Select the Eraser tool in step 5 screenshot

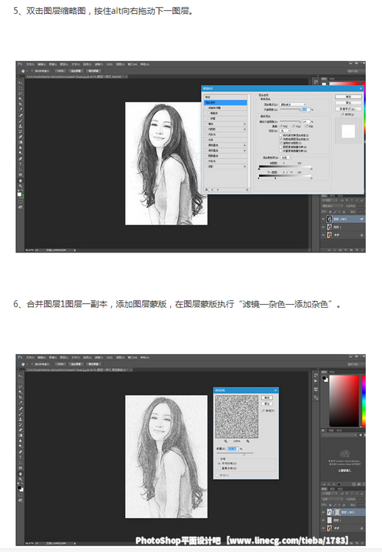(21, 137)
